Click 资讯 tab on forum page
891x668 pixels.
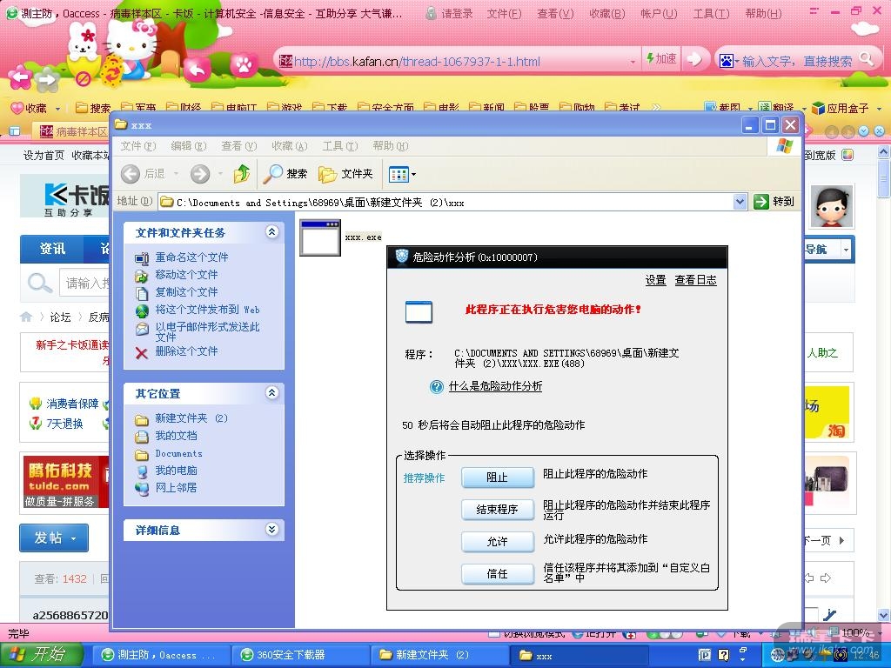(52, 249)
